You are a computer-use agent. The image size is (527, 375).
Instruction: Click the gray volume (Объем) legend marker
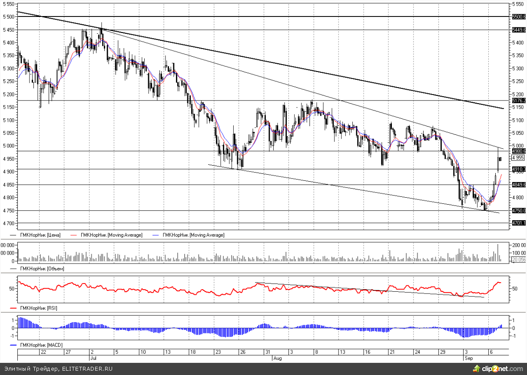pyautogui.click(x=13, y=269)
